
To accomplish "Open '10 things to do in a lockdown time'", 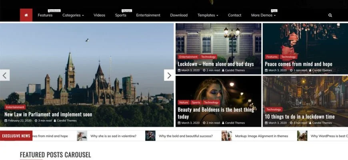I will tap(300, 117).
